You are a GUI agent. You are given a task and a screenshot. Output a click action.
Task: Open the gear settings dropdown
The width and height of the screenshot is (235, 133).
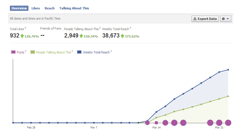click(226, 19)
